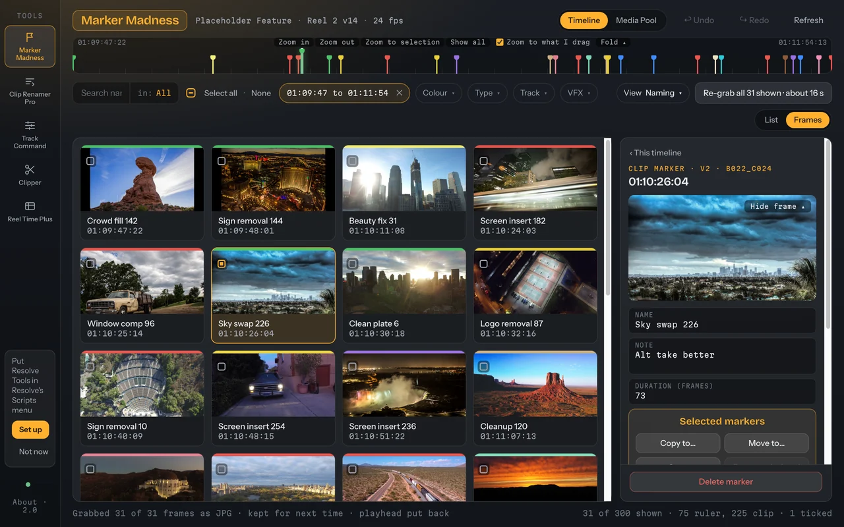This screenshot has height=527, width=844.
Task: Collapse the ruler with Fold
Action: click(613, 42)
